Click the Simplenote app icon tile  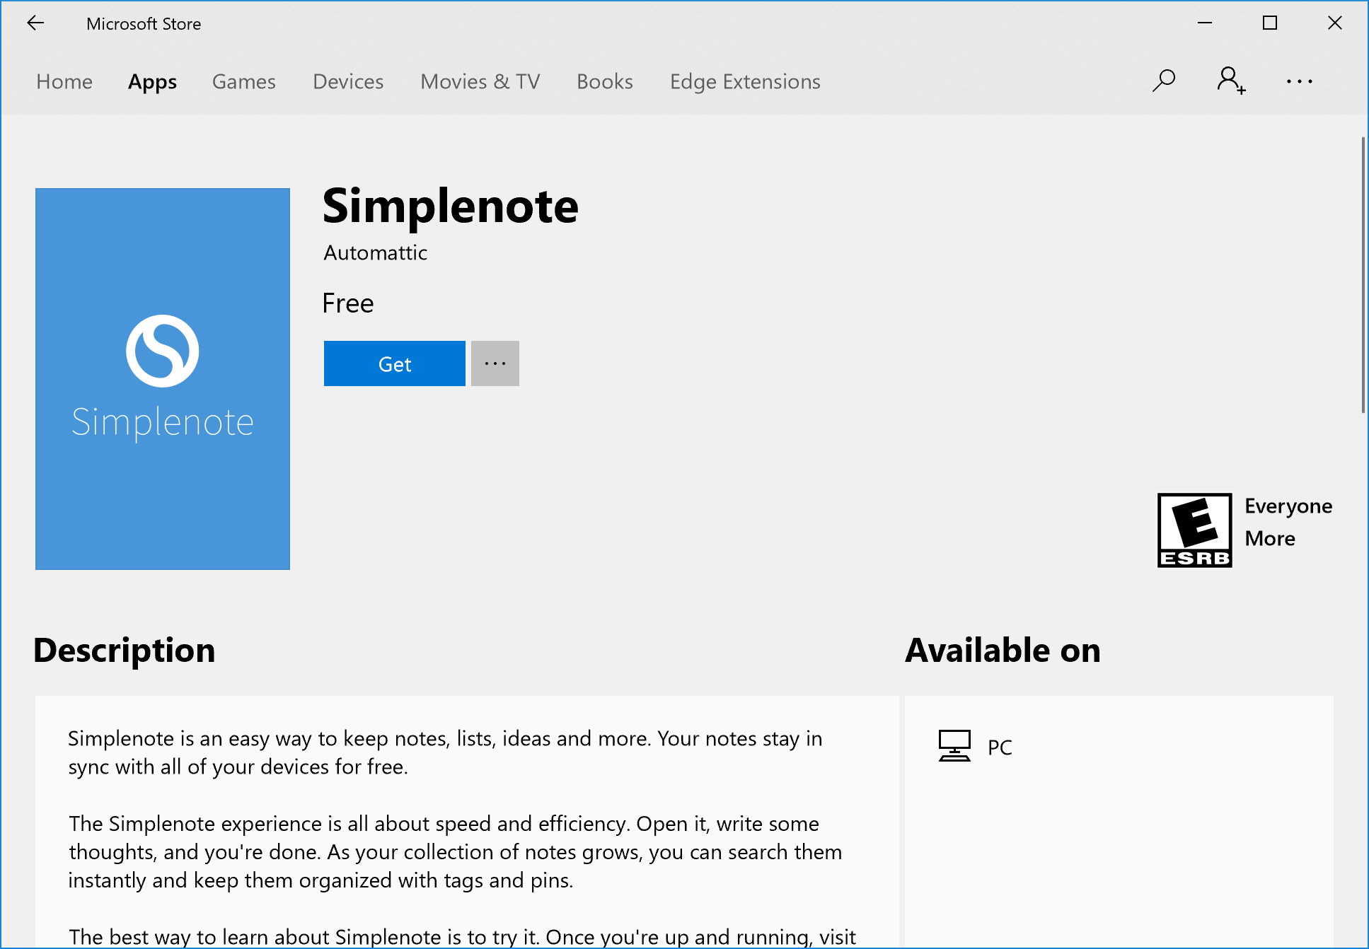(162, 378)
